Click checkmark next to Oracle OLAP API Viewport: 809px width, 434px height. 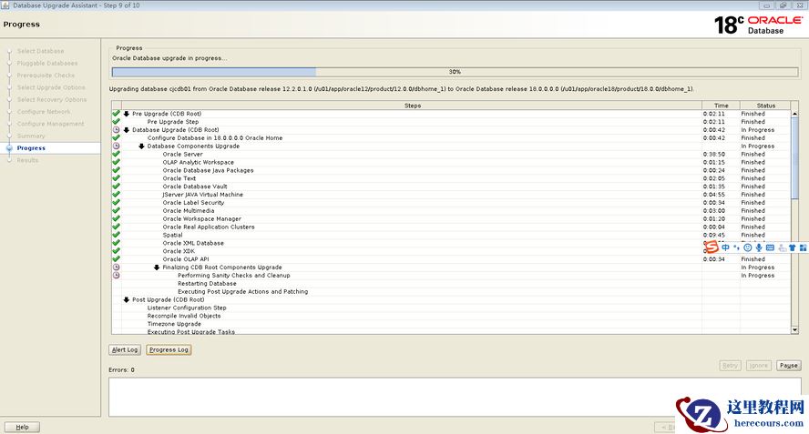point(116,258)
